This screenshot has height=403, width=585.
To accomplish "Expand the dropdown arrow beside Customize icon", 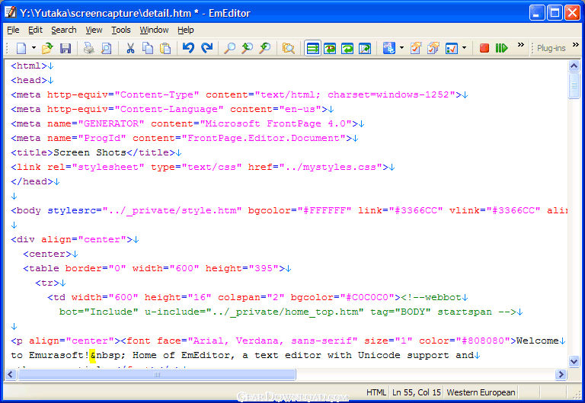I will pos(464,48).
